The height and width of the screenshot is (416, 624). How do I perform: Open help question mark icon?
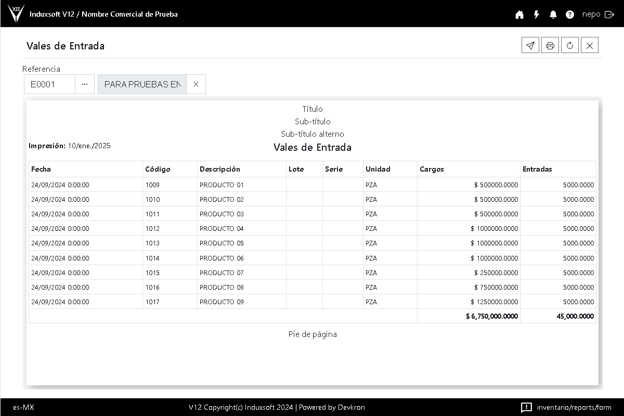coord(570,15)
